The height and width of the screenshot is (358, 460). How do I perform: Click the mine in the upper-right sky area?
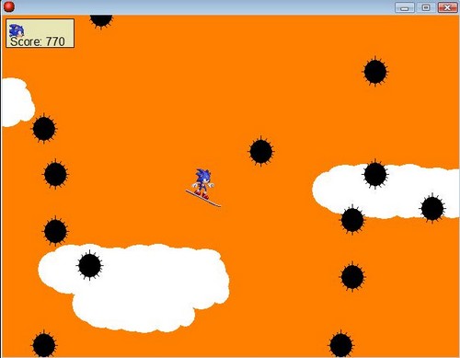[375, 72]
